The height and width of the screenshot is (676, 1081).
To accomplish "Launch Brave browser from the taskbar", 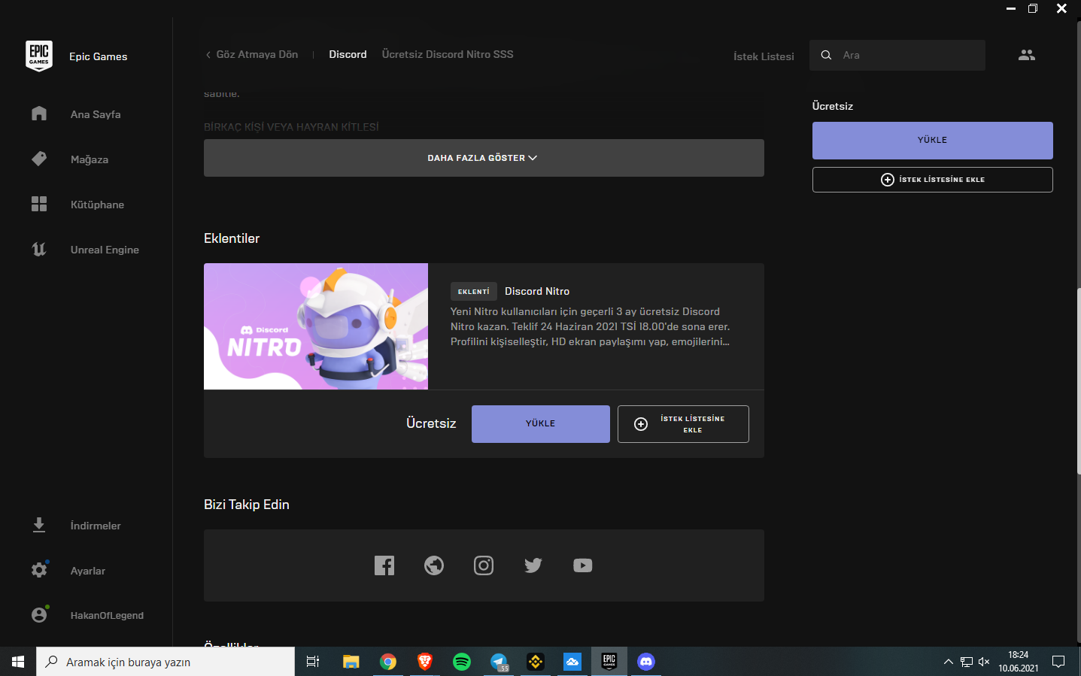I will (425, 662).
